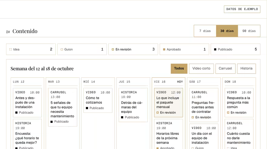Click the 12:00 time on Sunday carrusel
267x149 pixels.
[x=232, y=128]
